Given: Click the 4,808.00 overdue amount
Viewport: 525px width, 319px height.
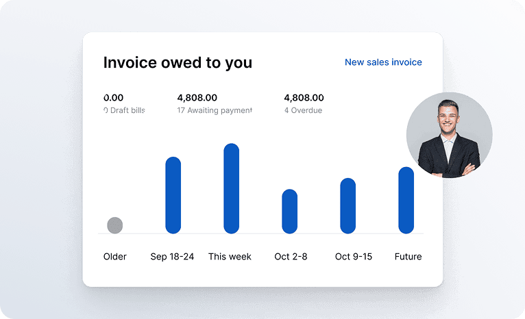Looking at the screenshot, I should 304,98.
